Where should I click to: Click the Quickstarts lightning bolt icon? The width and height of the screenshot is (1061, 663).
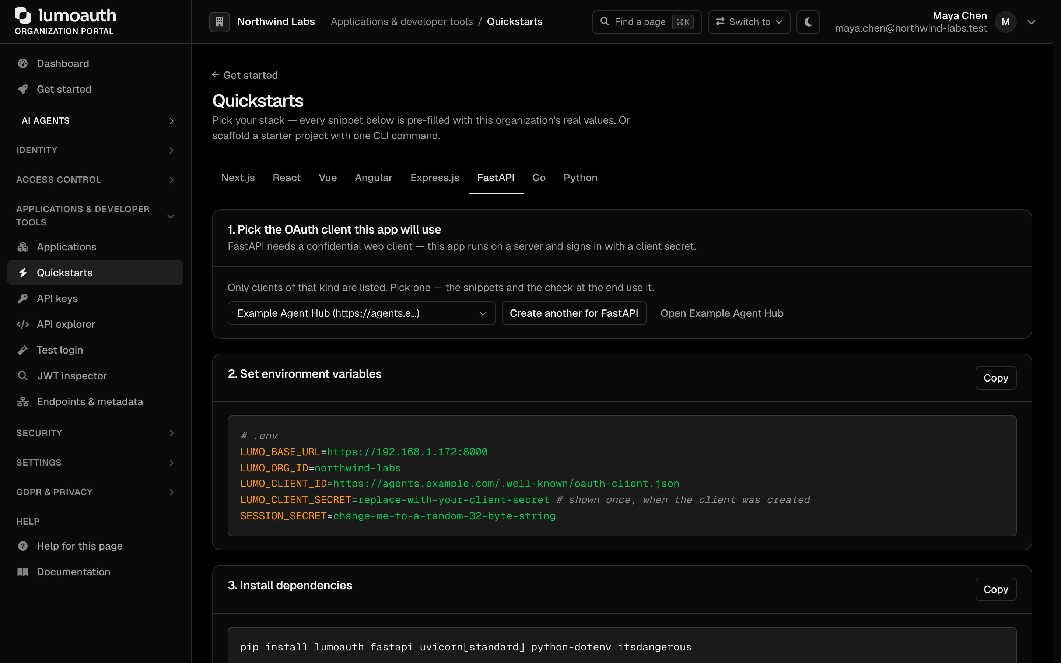pyautogui.click(x=23, y=273)
